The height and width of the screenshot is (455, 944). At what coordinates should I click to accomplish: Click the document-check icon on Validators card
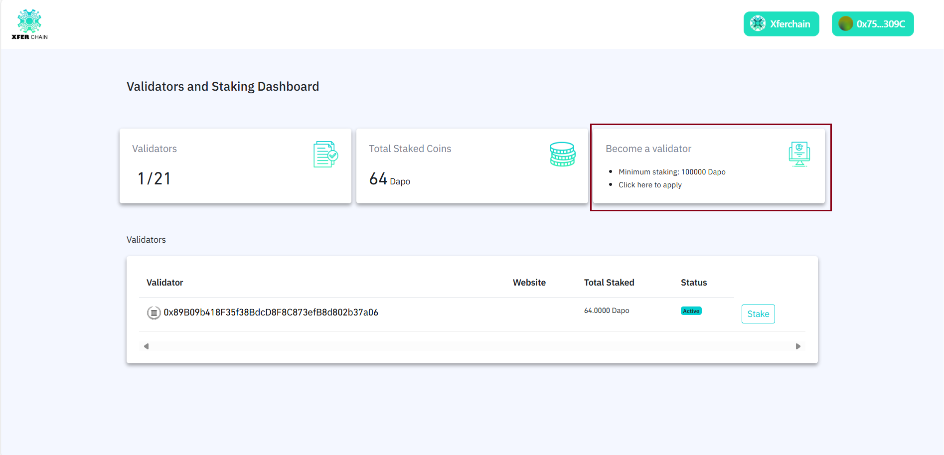[x=324, y=154]
